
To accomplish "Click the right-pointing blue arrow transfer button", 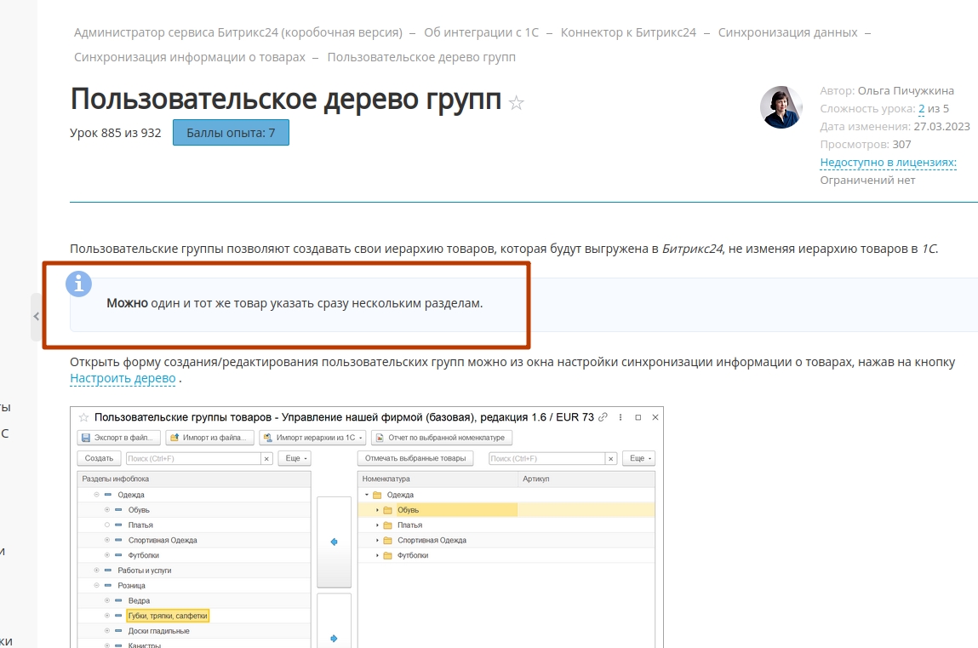I will pos(334,638).
